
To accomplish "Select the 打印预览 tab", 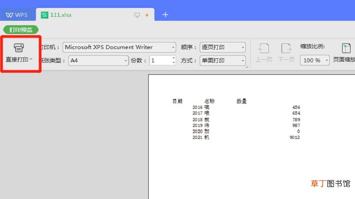I will pyautogui.click(x=21, y=30).
